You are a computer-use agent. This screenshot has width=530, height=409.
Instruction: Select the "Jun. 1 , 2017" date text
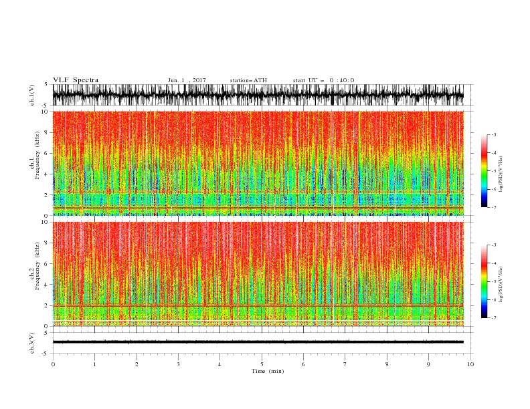coord(187,80)
